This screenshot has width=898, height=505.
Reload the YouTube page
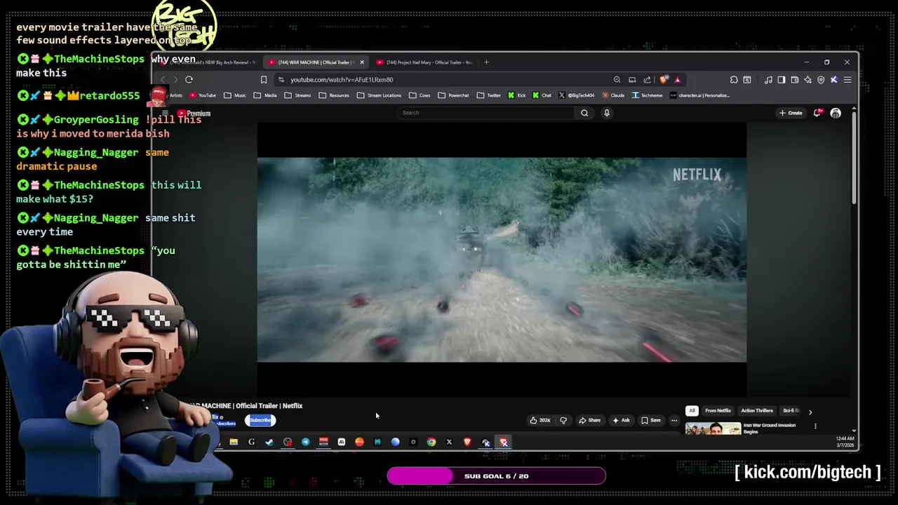[x=189, y=80]
